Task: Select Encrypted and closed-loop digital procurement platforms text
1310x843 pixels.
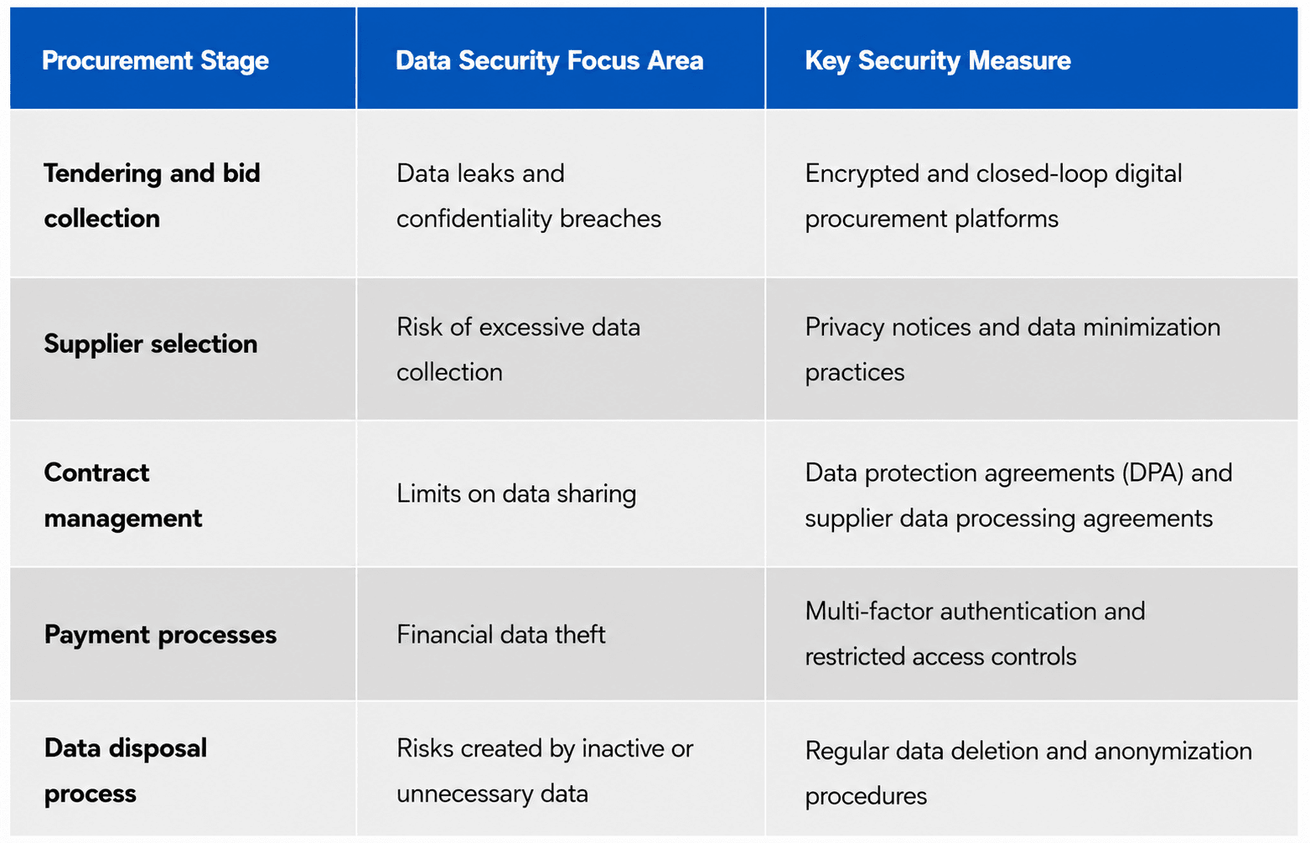Action: [x=993, y=195]
